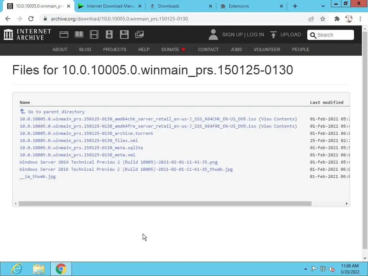Open Chrome extensions puzzle icon
Image resolution: width=368 pixels, height=276 pixels.
point(337,19)
